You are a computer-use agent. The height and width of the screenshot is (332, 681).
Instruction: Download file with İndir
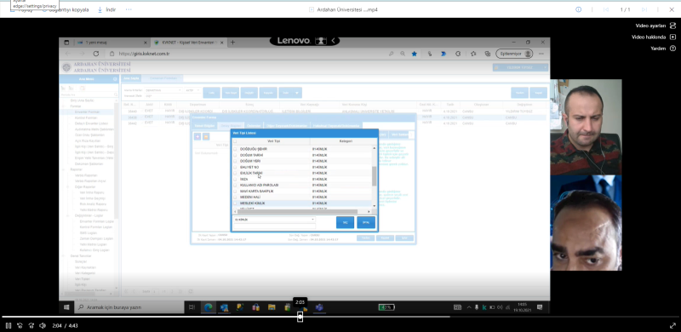point(106,9)
